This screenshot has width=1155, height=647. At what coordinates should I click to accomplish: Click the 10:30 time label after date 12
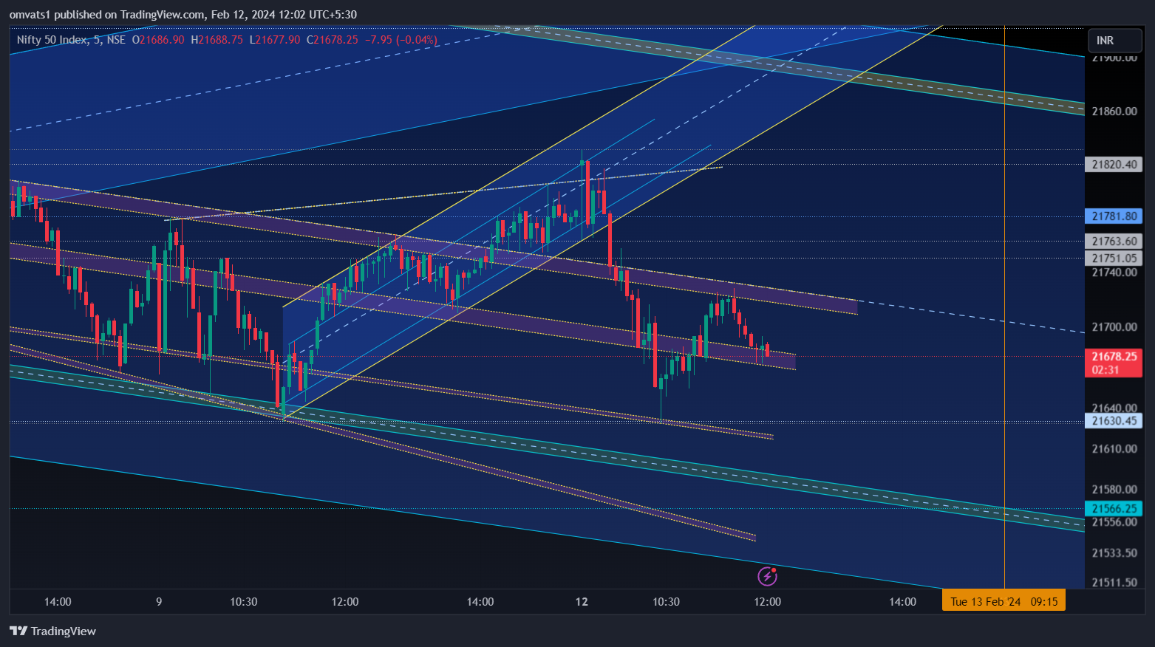666,602
